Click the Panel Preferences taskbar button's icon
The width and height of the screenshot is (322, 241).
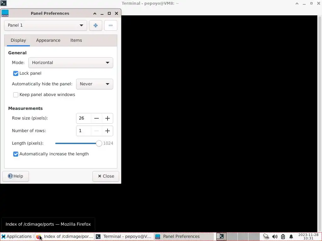[158, 237]
